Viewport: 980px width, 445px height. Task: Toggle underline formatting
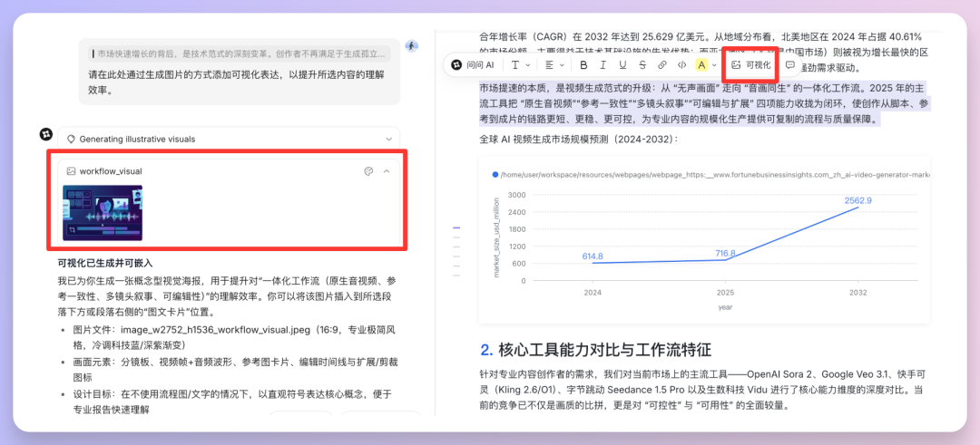click(x=622, y=65)
